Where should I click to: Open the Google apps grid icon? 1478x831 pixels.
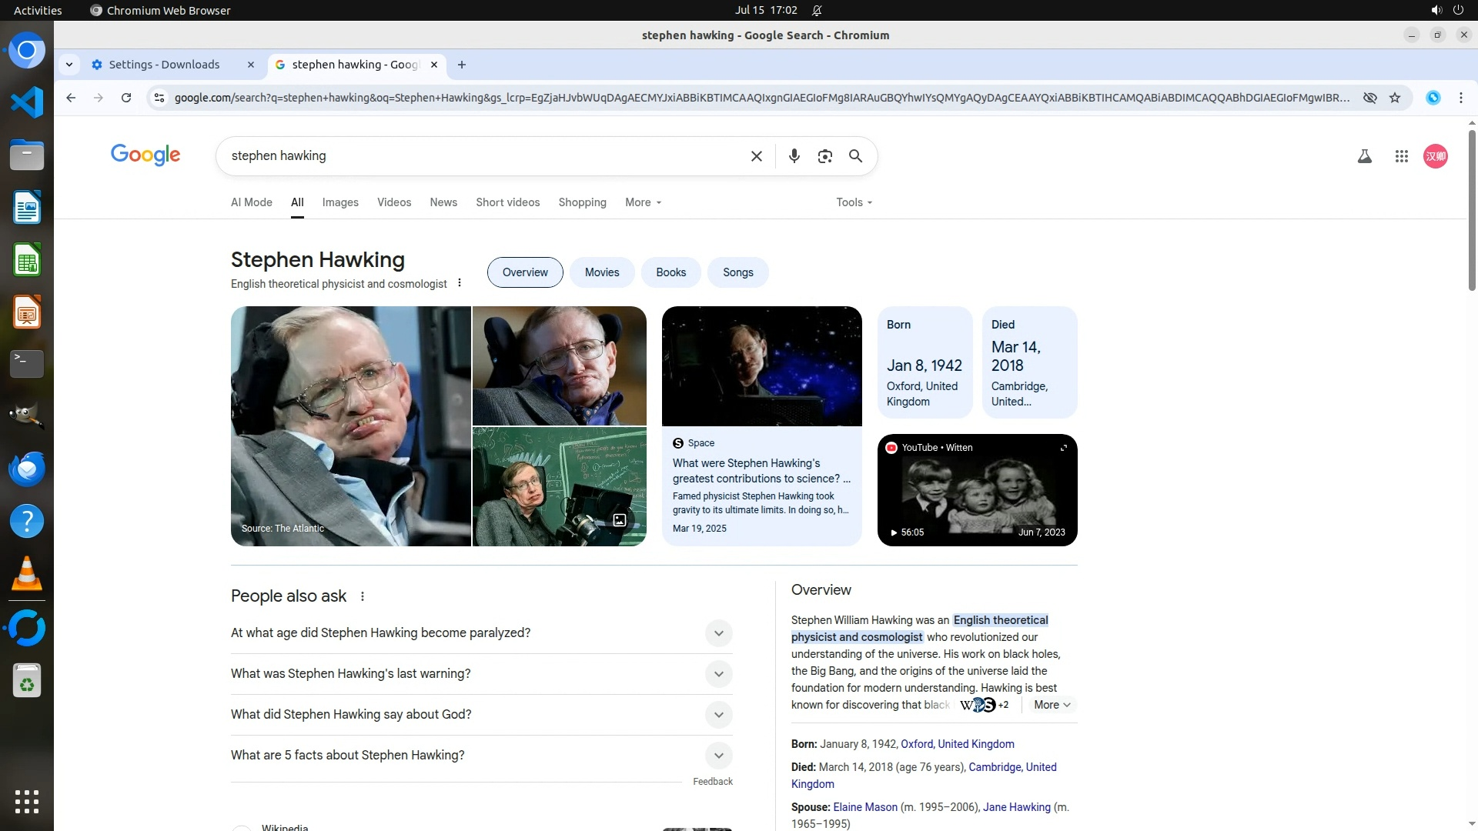[1401, 156]
